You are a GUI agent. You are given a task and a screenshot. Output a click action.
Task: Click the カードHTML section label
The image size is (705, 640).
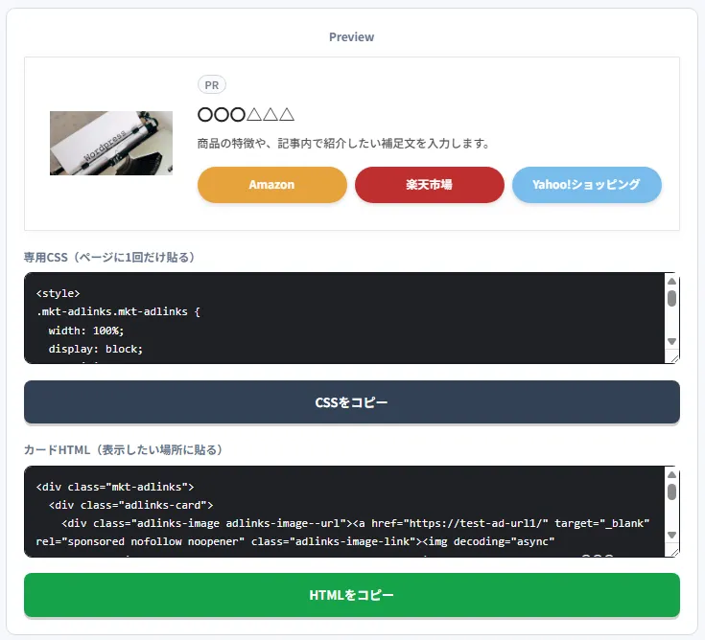(x=123, y=450)
